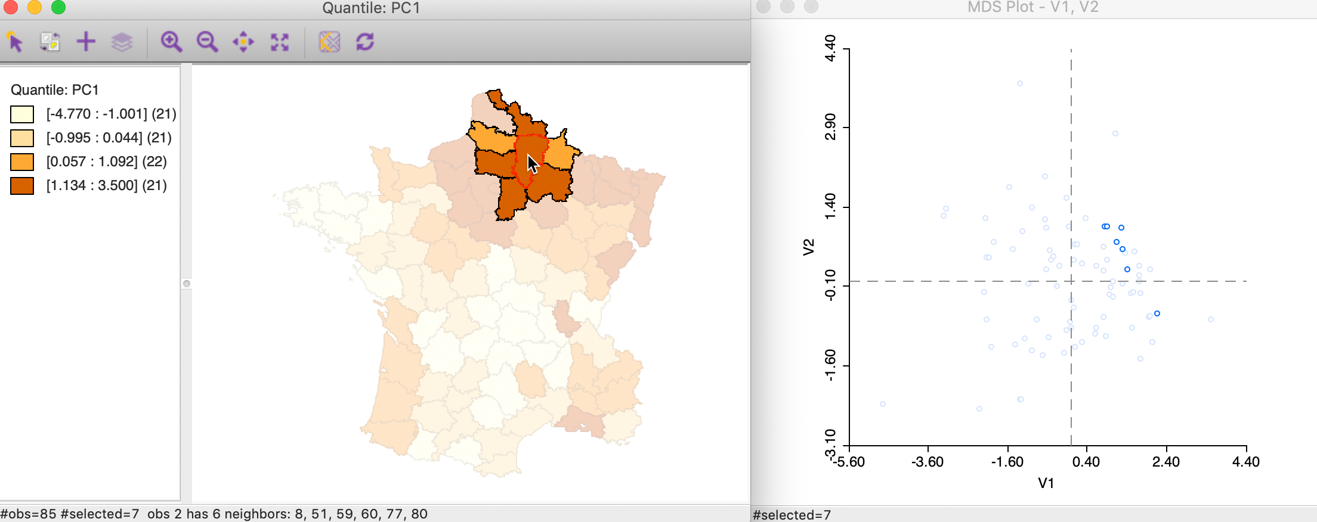Click swatch for [0.057 : 1.092] category
Viewport: 1317px width, 522px height.
22,161
